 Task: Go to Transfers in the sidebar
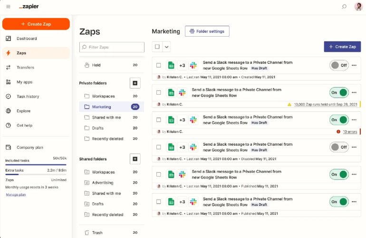coord(36,68)
